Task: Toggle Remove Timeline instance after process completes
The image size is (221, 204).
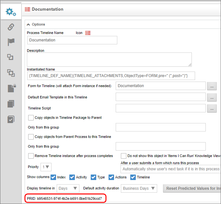Action: [x=31, y=156]
